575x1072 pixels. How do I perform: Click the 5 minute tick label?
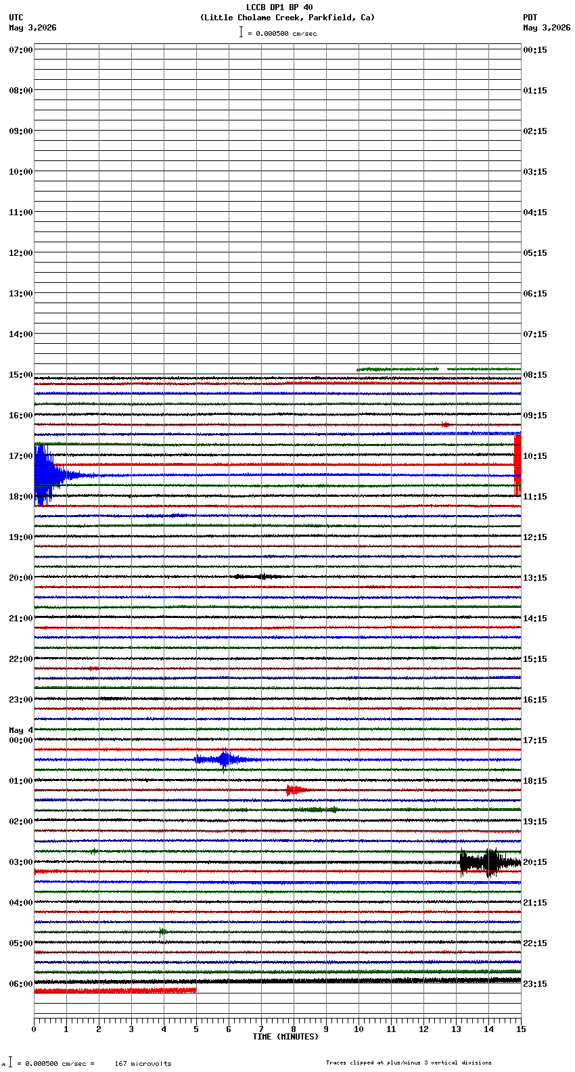[x=196, y=1029]
